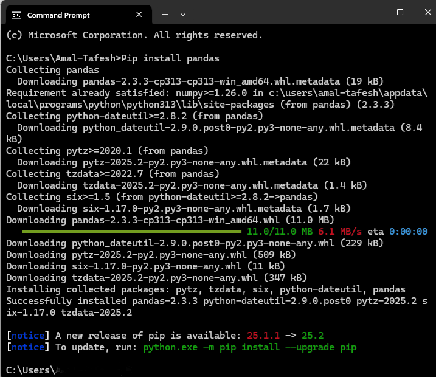The image size is (436, 377).
Task: Maximize the terminal window
Action: click(x=400, y=13)
